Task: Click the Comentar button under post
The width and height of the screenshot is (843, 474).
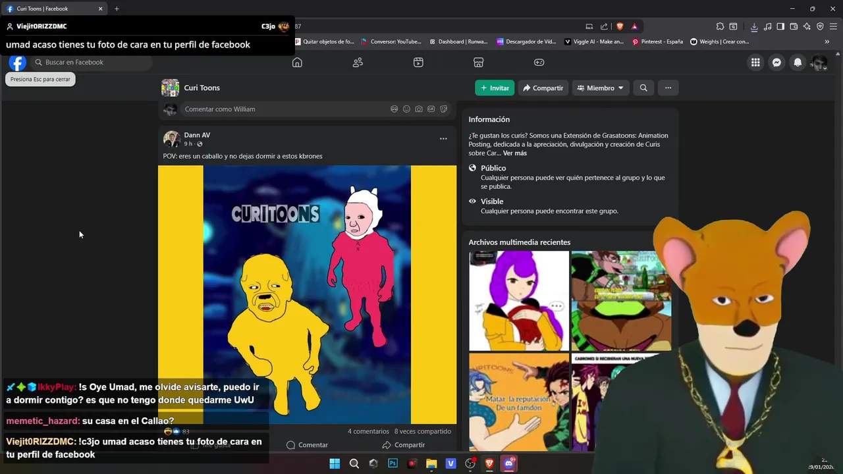Action: (307, 445)
